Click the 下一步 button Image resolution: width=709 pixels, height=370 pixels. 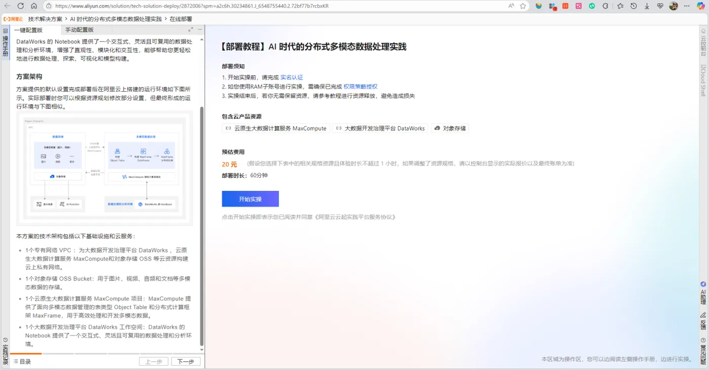tap(186, 361)
